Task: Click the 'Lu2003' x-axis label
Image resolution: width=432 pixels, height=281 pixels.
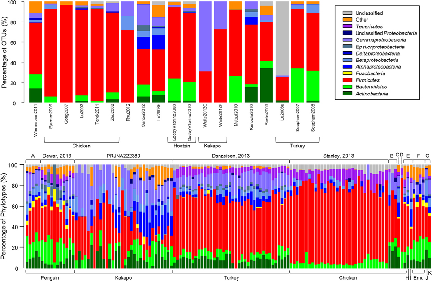Action: point(82,112)
